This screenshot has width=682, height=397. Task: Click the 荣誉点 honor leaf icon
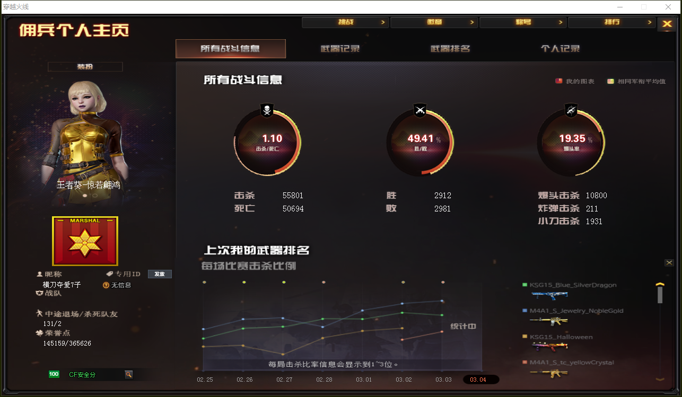[39, 333]
